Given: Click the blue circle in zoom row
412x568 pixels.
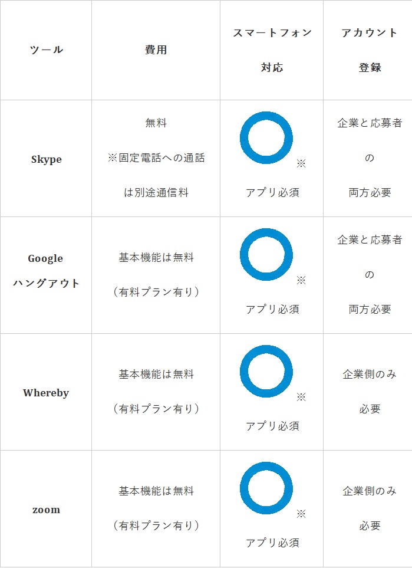Looking at the screenshot, I should pyautogui.click(x=266, y=488).
